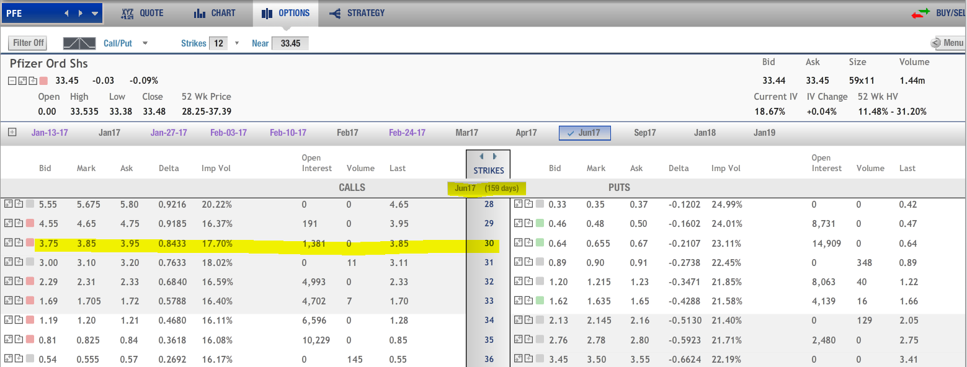Click the chart icon in the Pfizer quote row
The width and height of the screenshot is (967, 367).
pyautogui.click(x=23, y=81)
